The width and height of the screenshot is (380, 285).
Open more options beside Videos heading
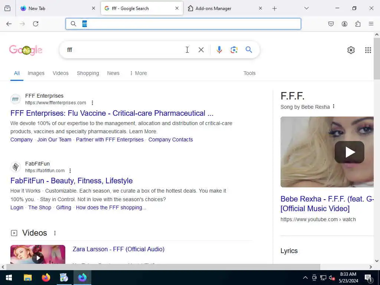(55, 233)
